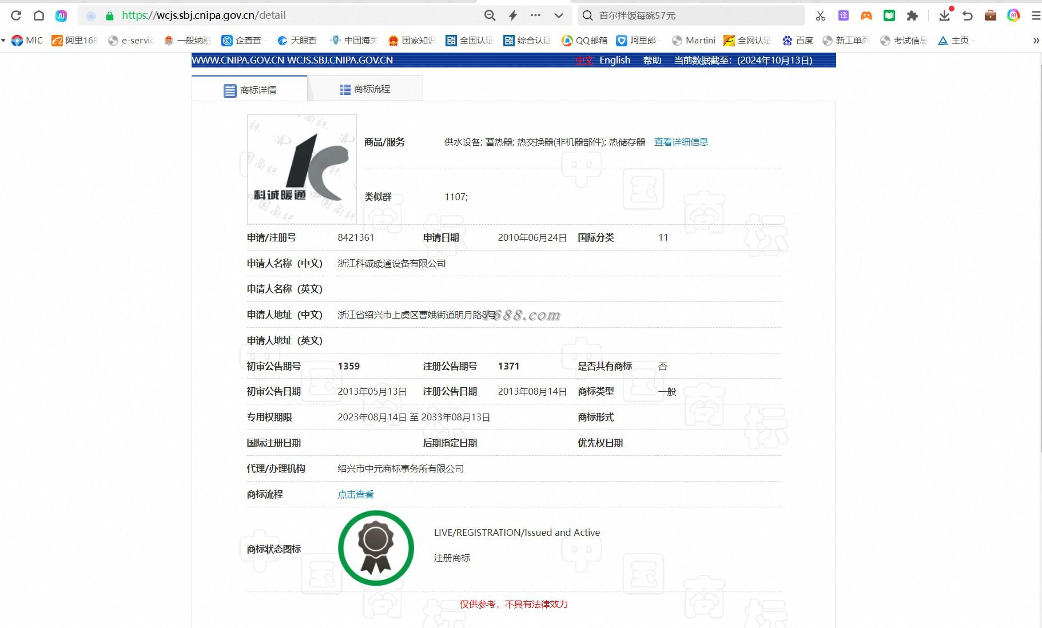Switch language to 中文

tap(584, 60)
